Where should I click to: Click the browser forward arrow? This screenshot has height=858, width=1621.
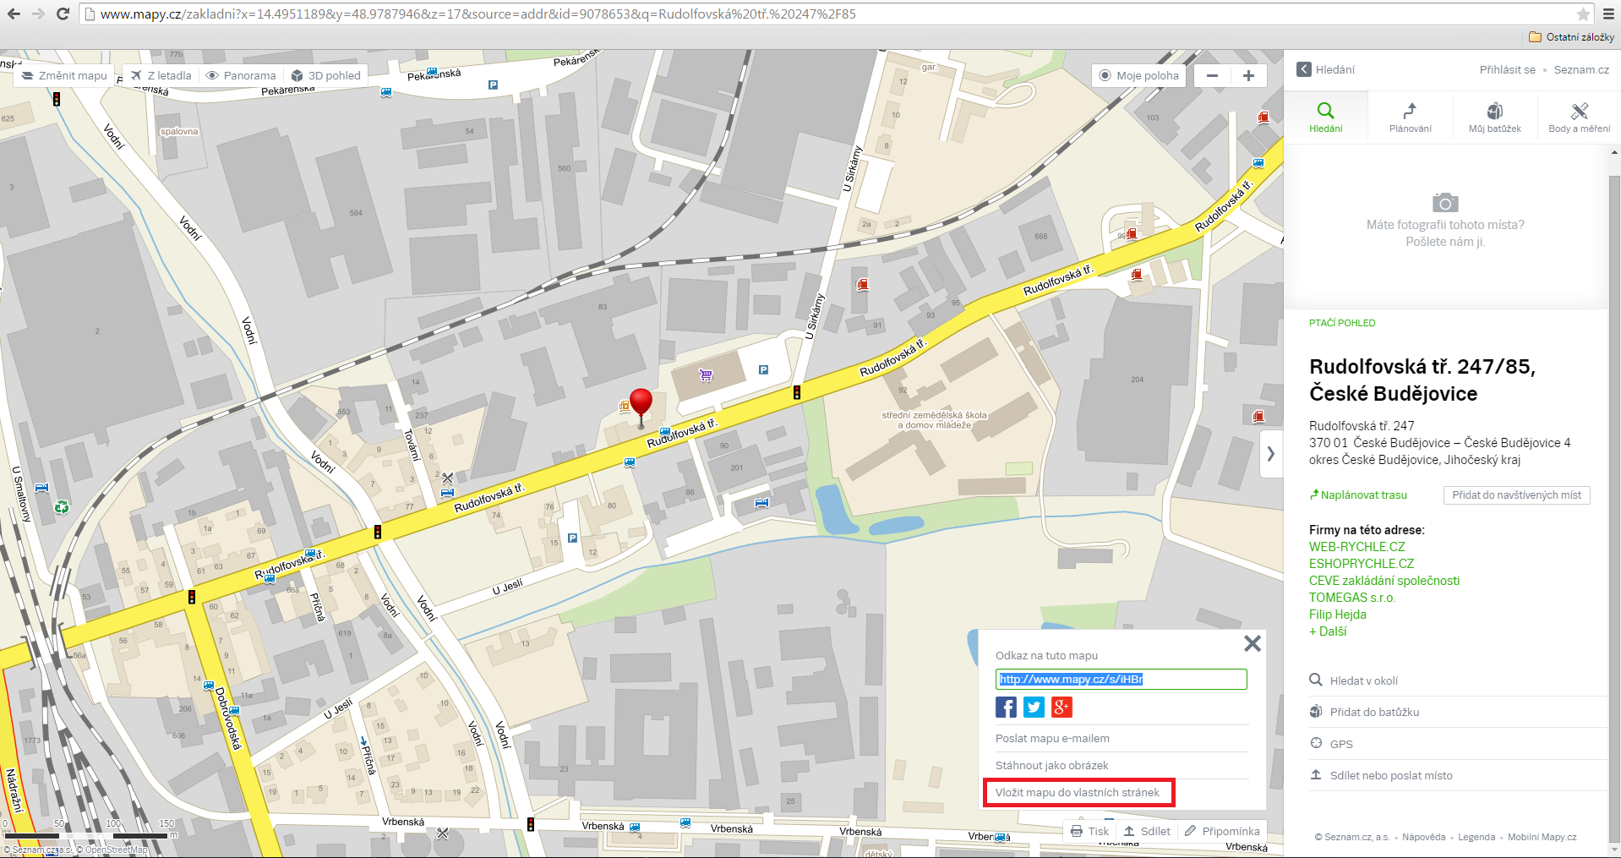click(x=38, y=14)
